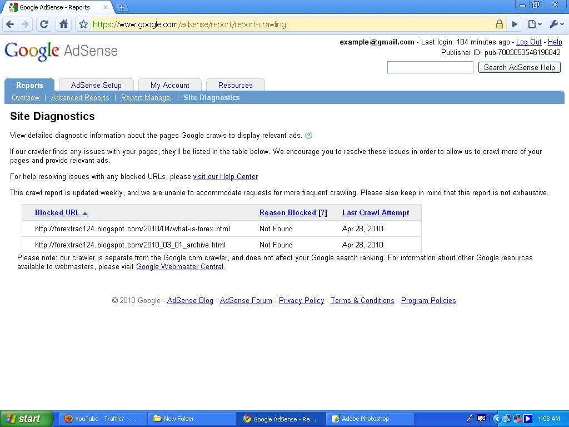Click the Log Out link
The height and width of the screenshot is (427, 569).
[x=529, y=42]
